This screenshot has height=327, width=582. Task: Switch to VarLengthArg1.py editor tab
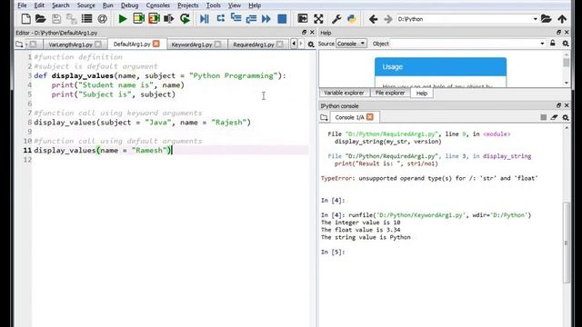point(70,45)
